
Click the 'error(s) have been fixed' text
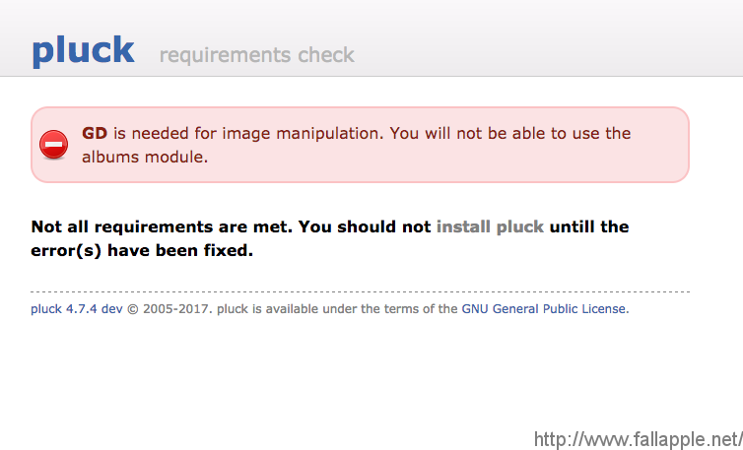pos(142,250)
